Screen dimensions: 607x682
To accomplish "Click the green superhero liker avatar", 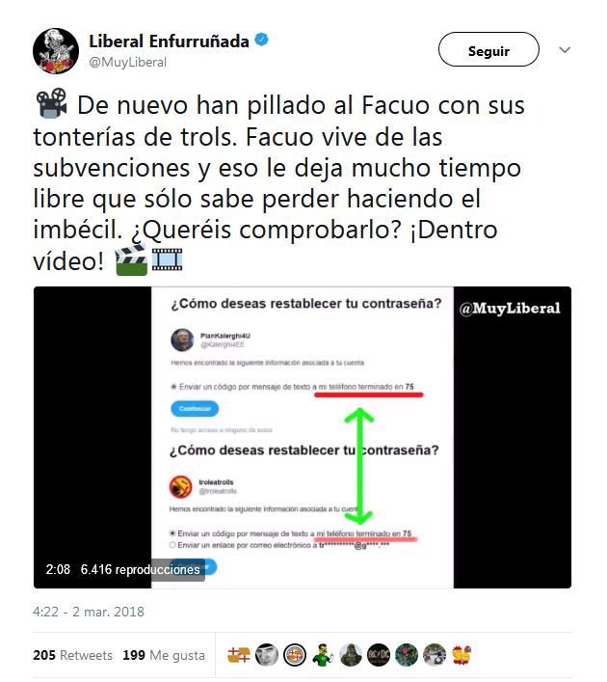I will (x=323, y=655).
